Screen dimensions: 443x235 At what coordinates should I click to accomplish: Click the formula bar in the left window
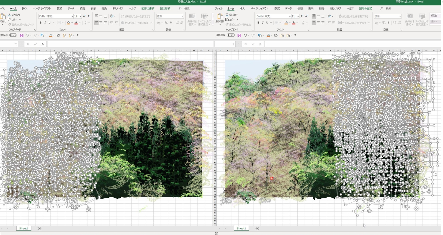coord(130,44)
